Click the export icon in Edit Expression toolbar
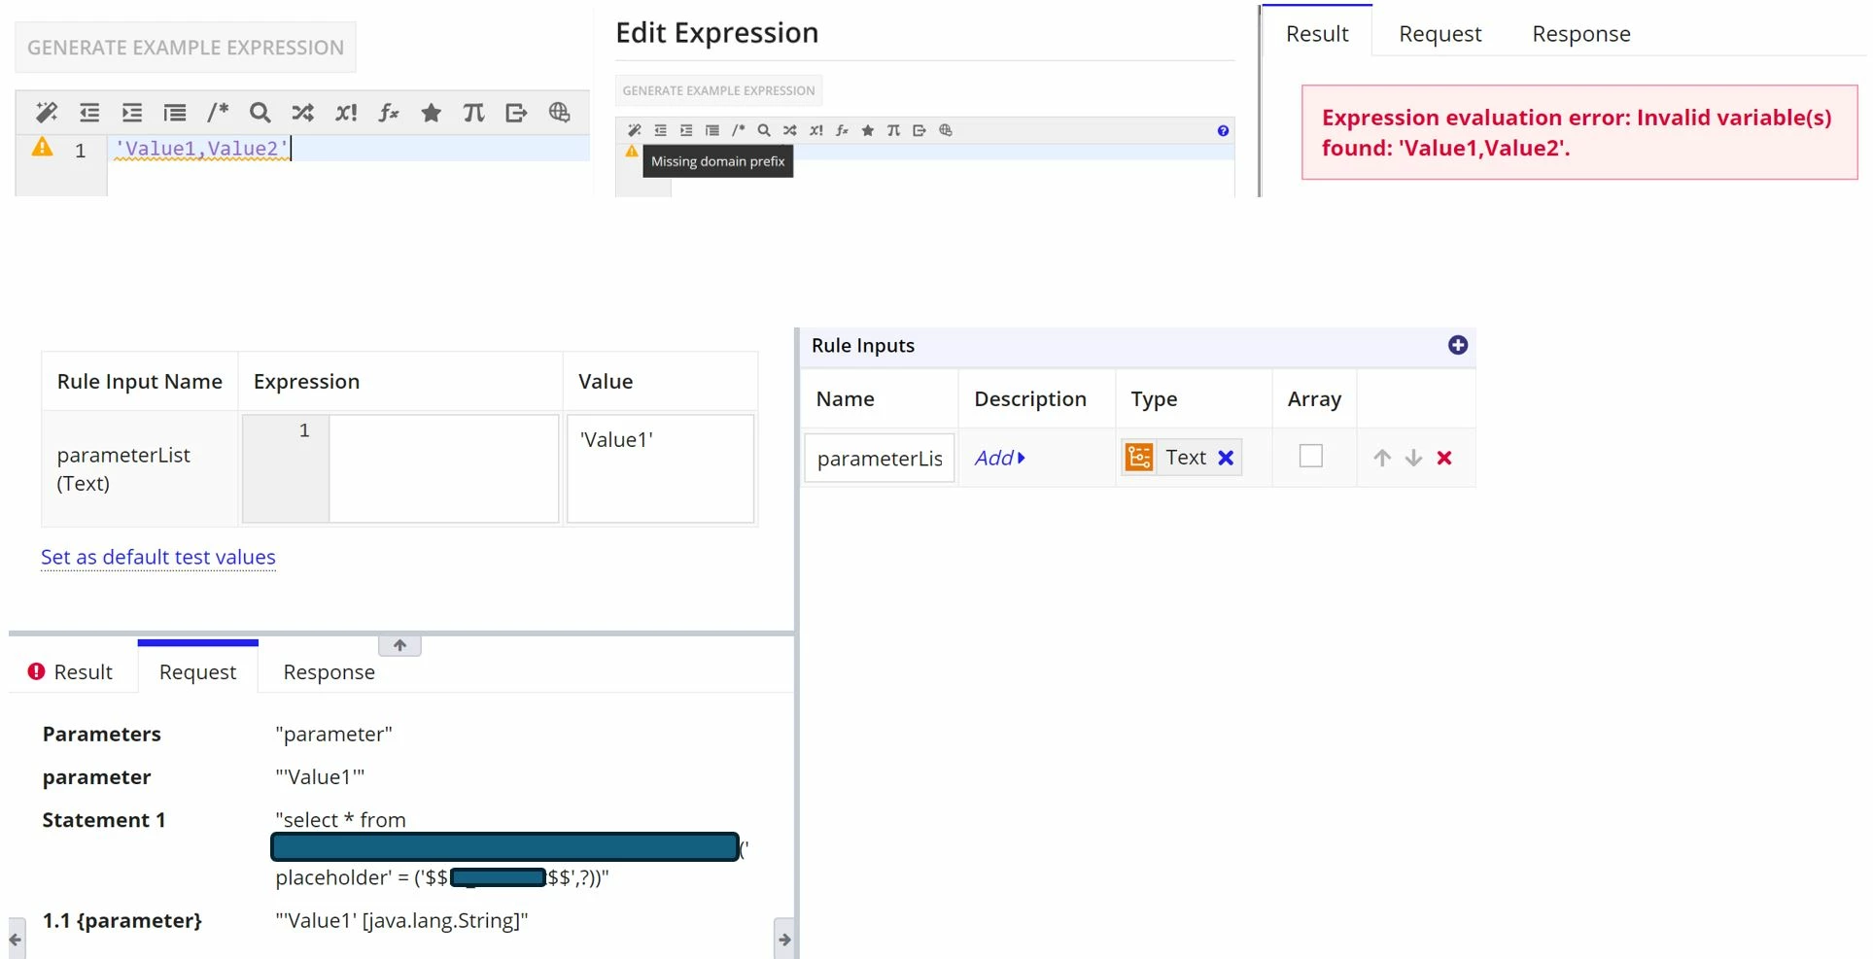Viewport: 1873px width, 959px height. coord(919,130)
